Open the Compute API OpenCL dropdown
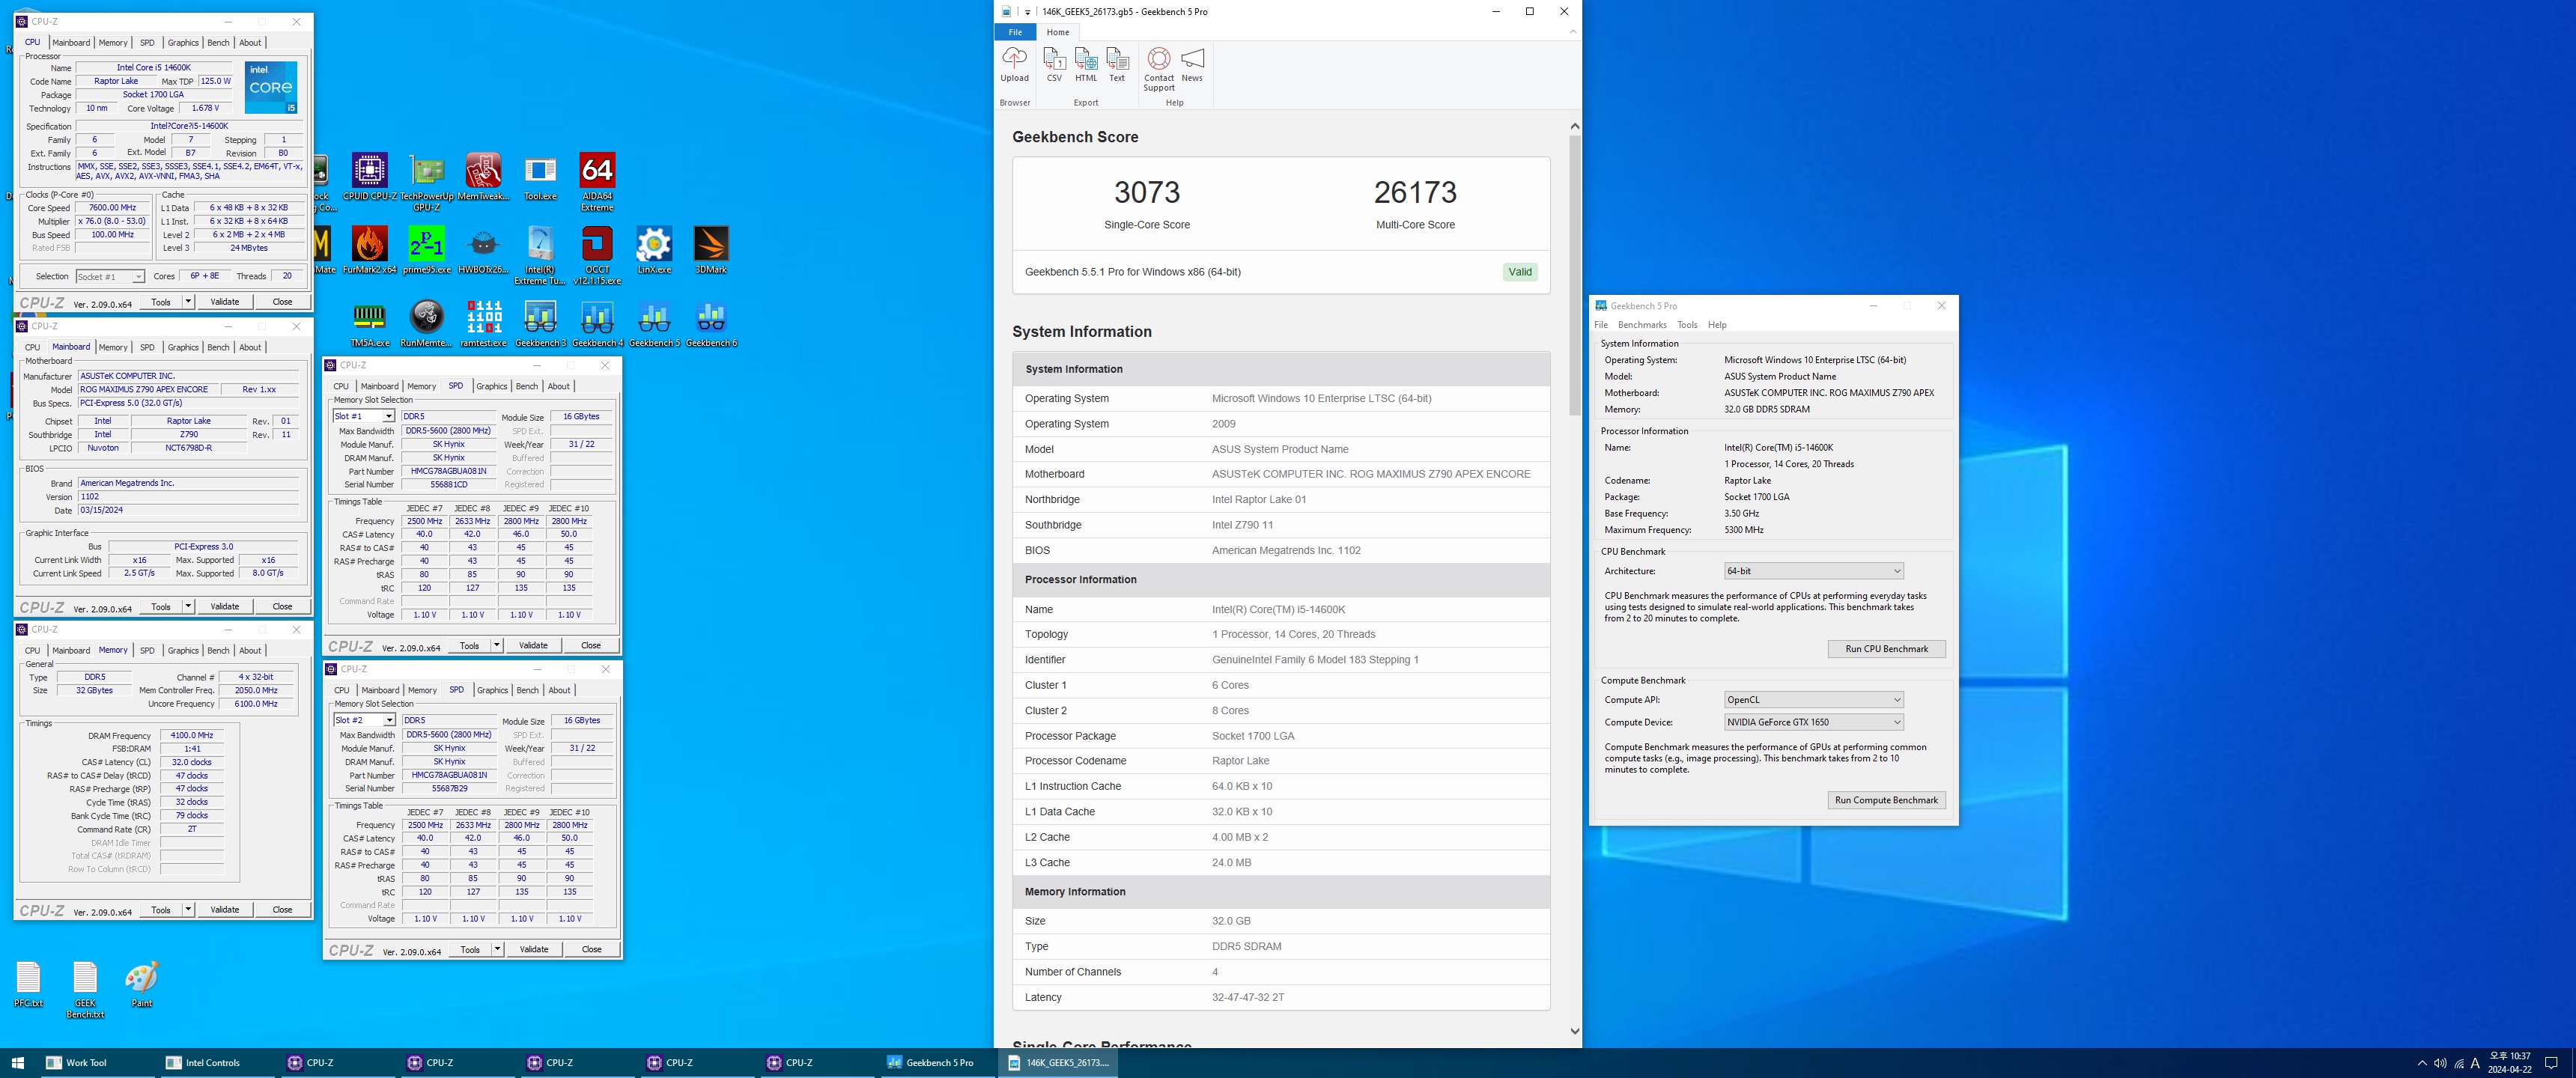This screenshot has width=2576, height=1078. (x=1813, y=700)
